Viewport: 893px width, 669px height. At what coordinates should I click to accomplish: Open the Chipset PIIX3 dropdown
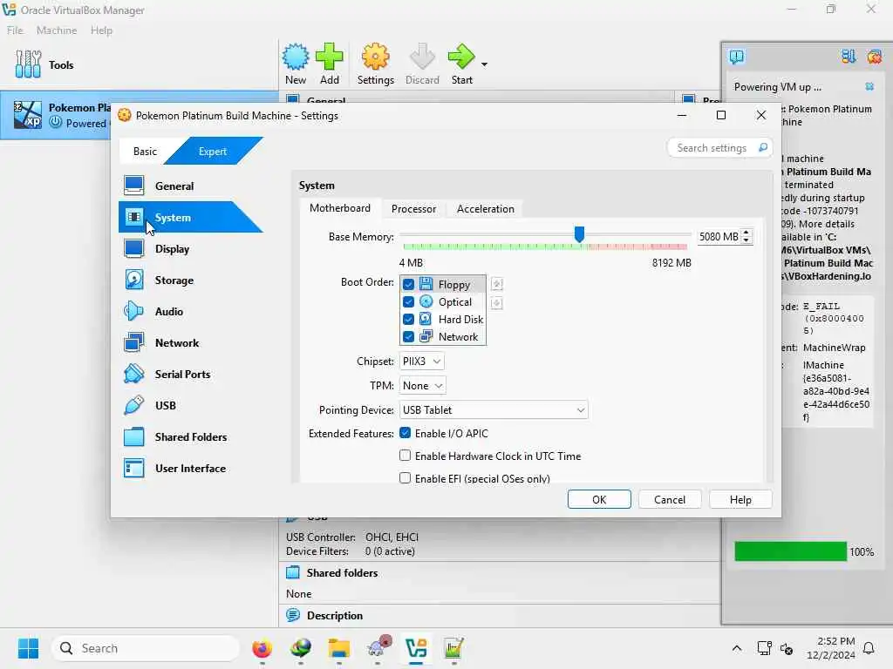[422, 362]
